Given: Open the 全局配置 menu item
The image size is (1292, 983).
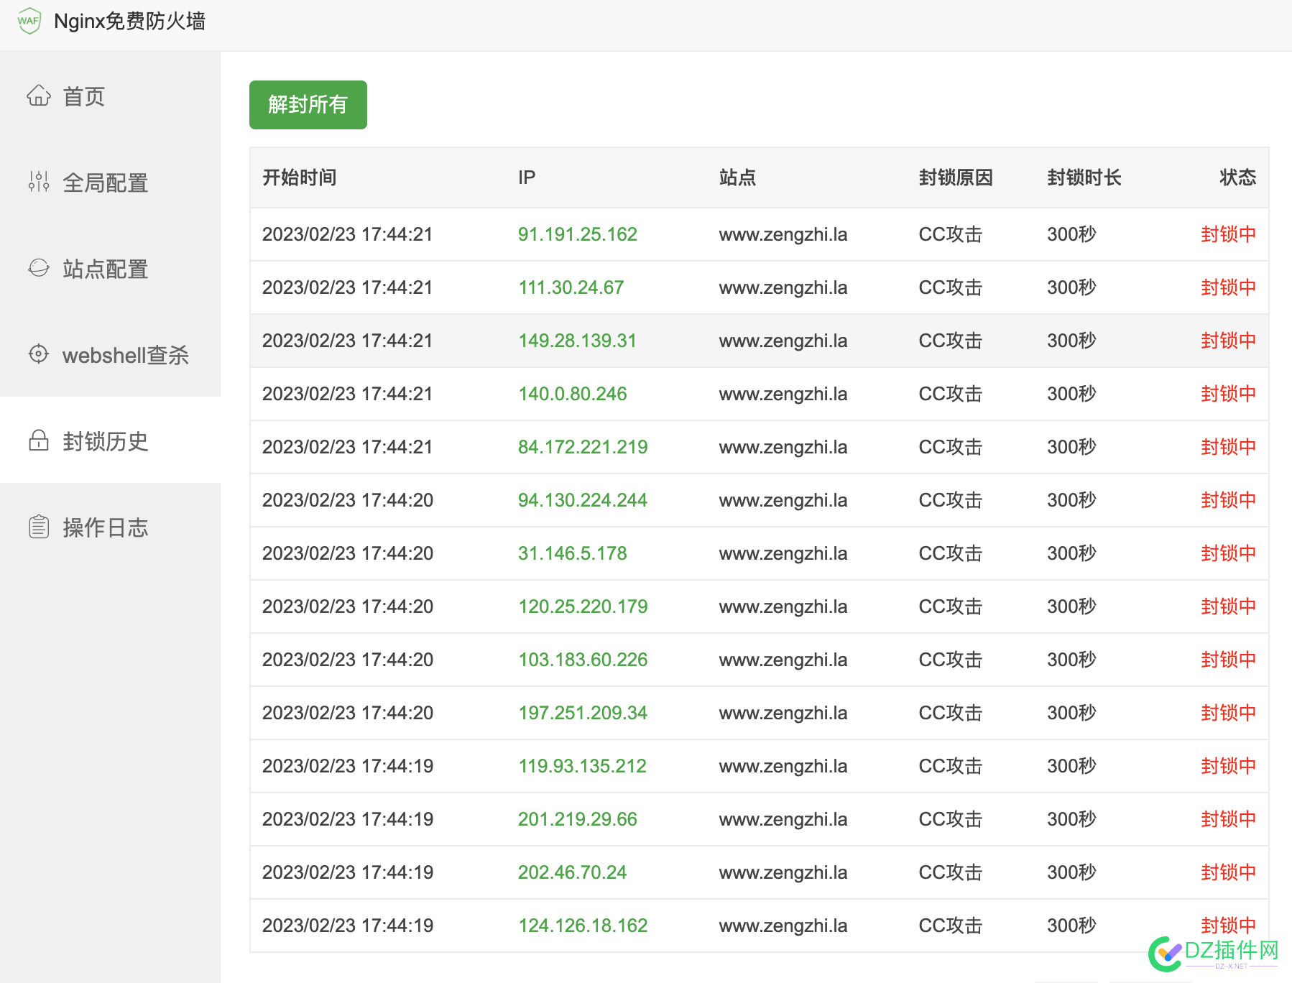Looking at the screenshot, I should [x=110, y=183].
